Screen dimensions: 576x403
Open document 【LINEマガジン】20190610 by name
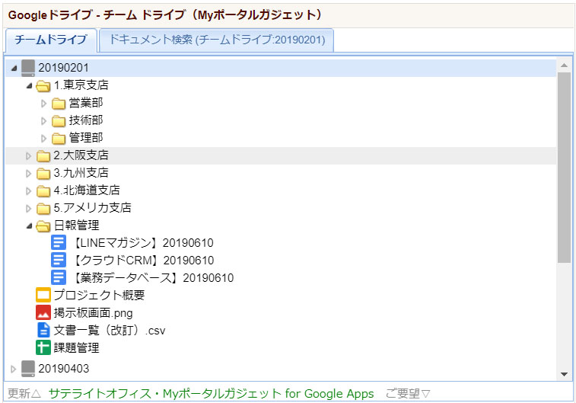pyautogui.click(x=143, y=243)
